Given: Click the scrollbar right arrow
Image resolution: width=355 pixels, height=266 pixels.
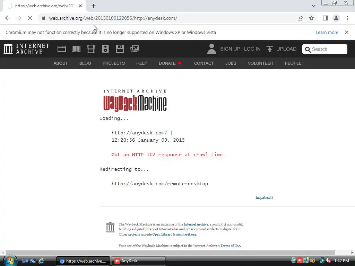Looking at the screenshot, I should (352, 252).
